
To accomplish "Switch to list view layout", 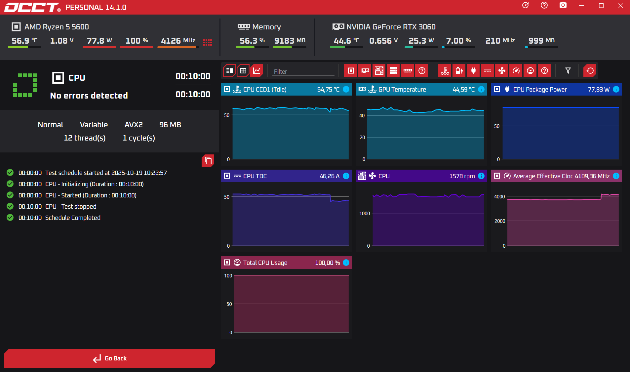I will point(229,71).
